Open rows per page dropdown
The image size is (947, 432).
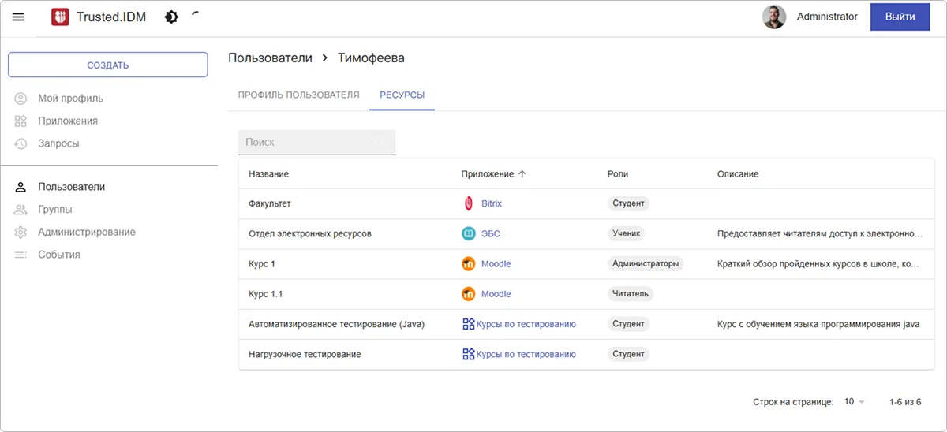[855, 402]
